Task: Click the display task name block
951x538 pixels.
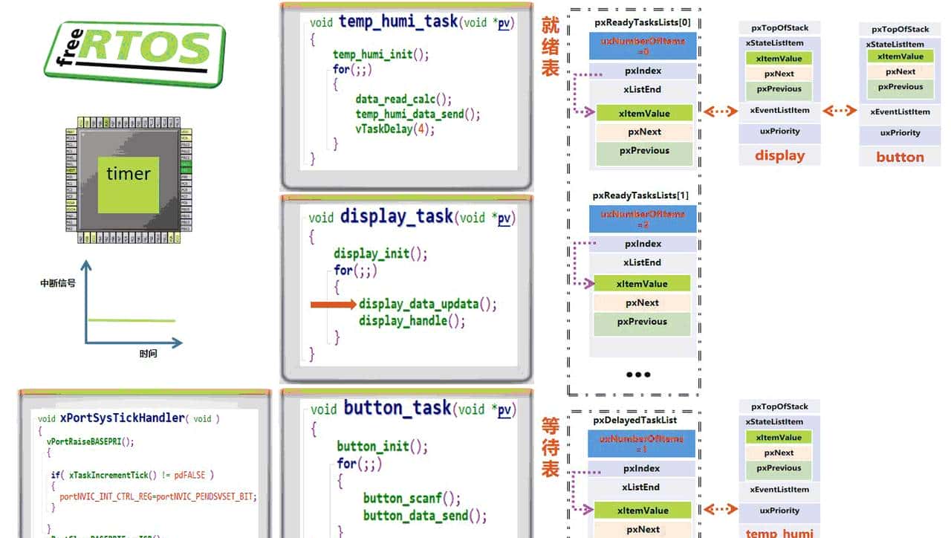Action: click(x=779, y=156)
